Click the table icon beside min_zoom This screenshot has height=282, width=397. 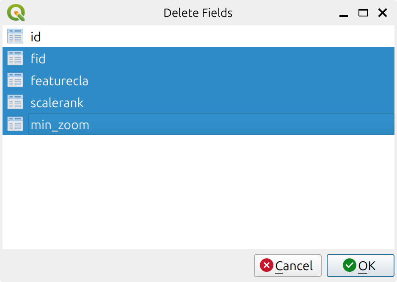coord(15,124)
